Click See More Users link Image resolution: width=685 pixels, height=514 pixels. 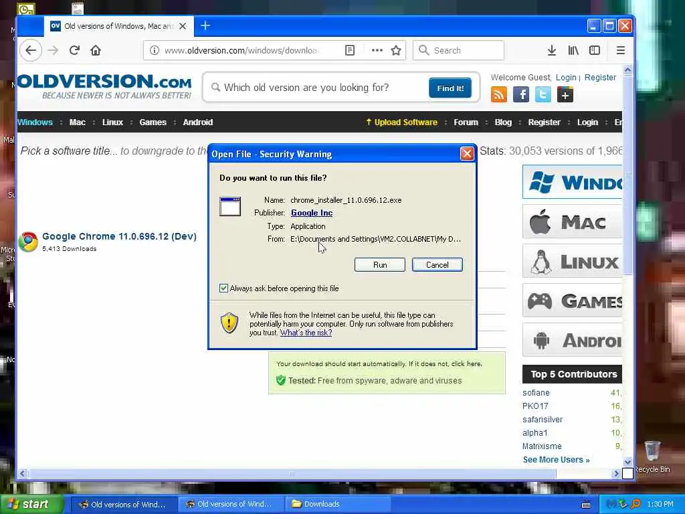(x=556, y=460)
